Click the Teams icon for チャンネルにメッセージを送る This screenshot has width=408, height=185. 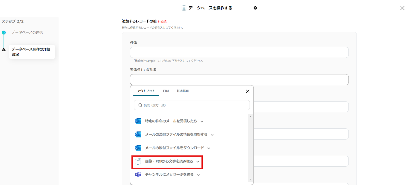tap(138, 175)
